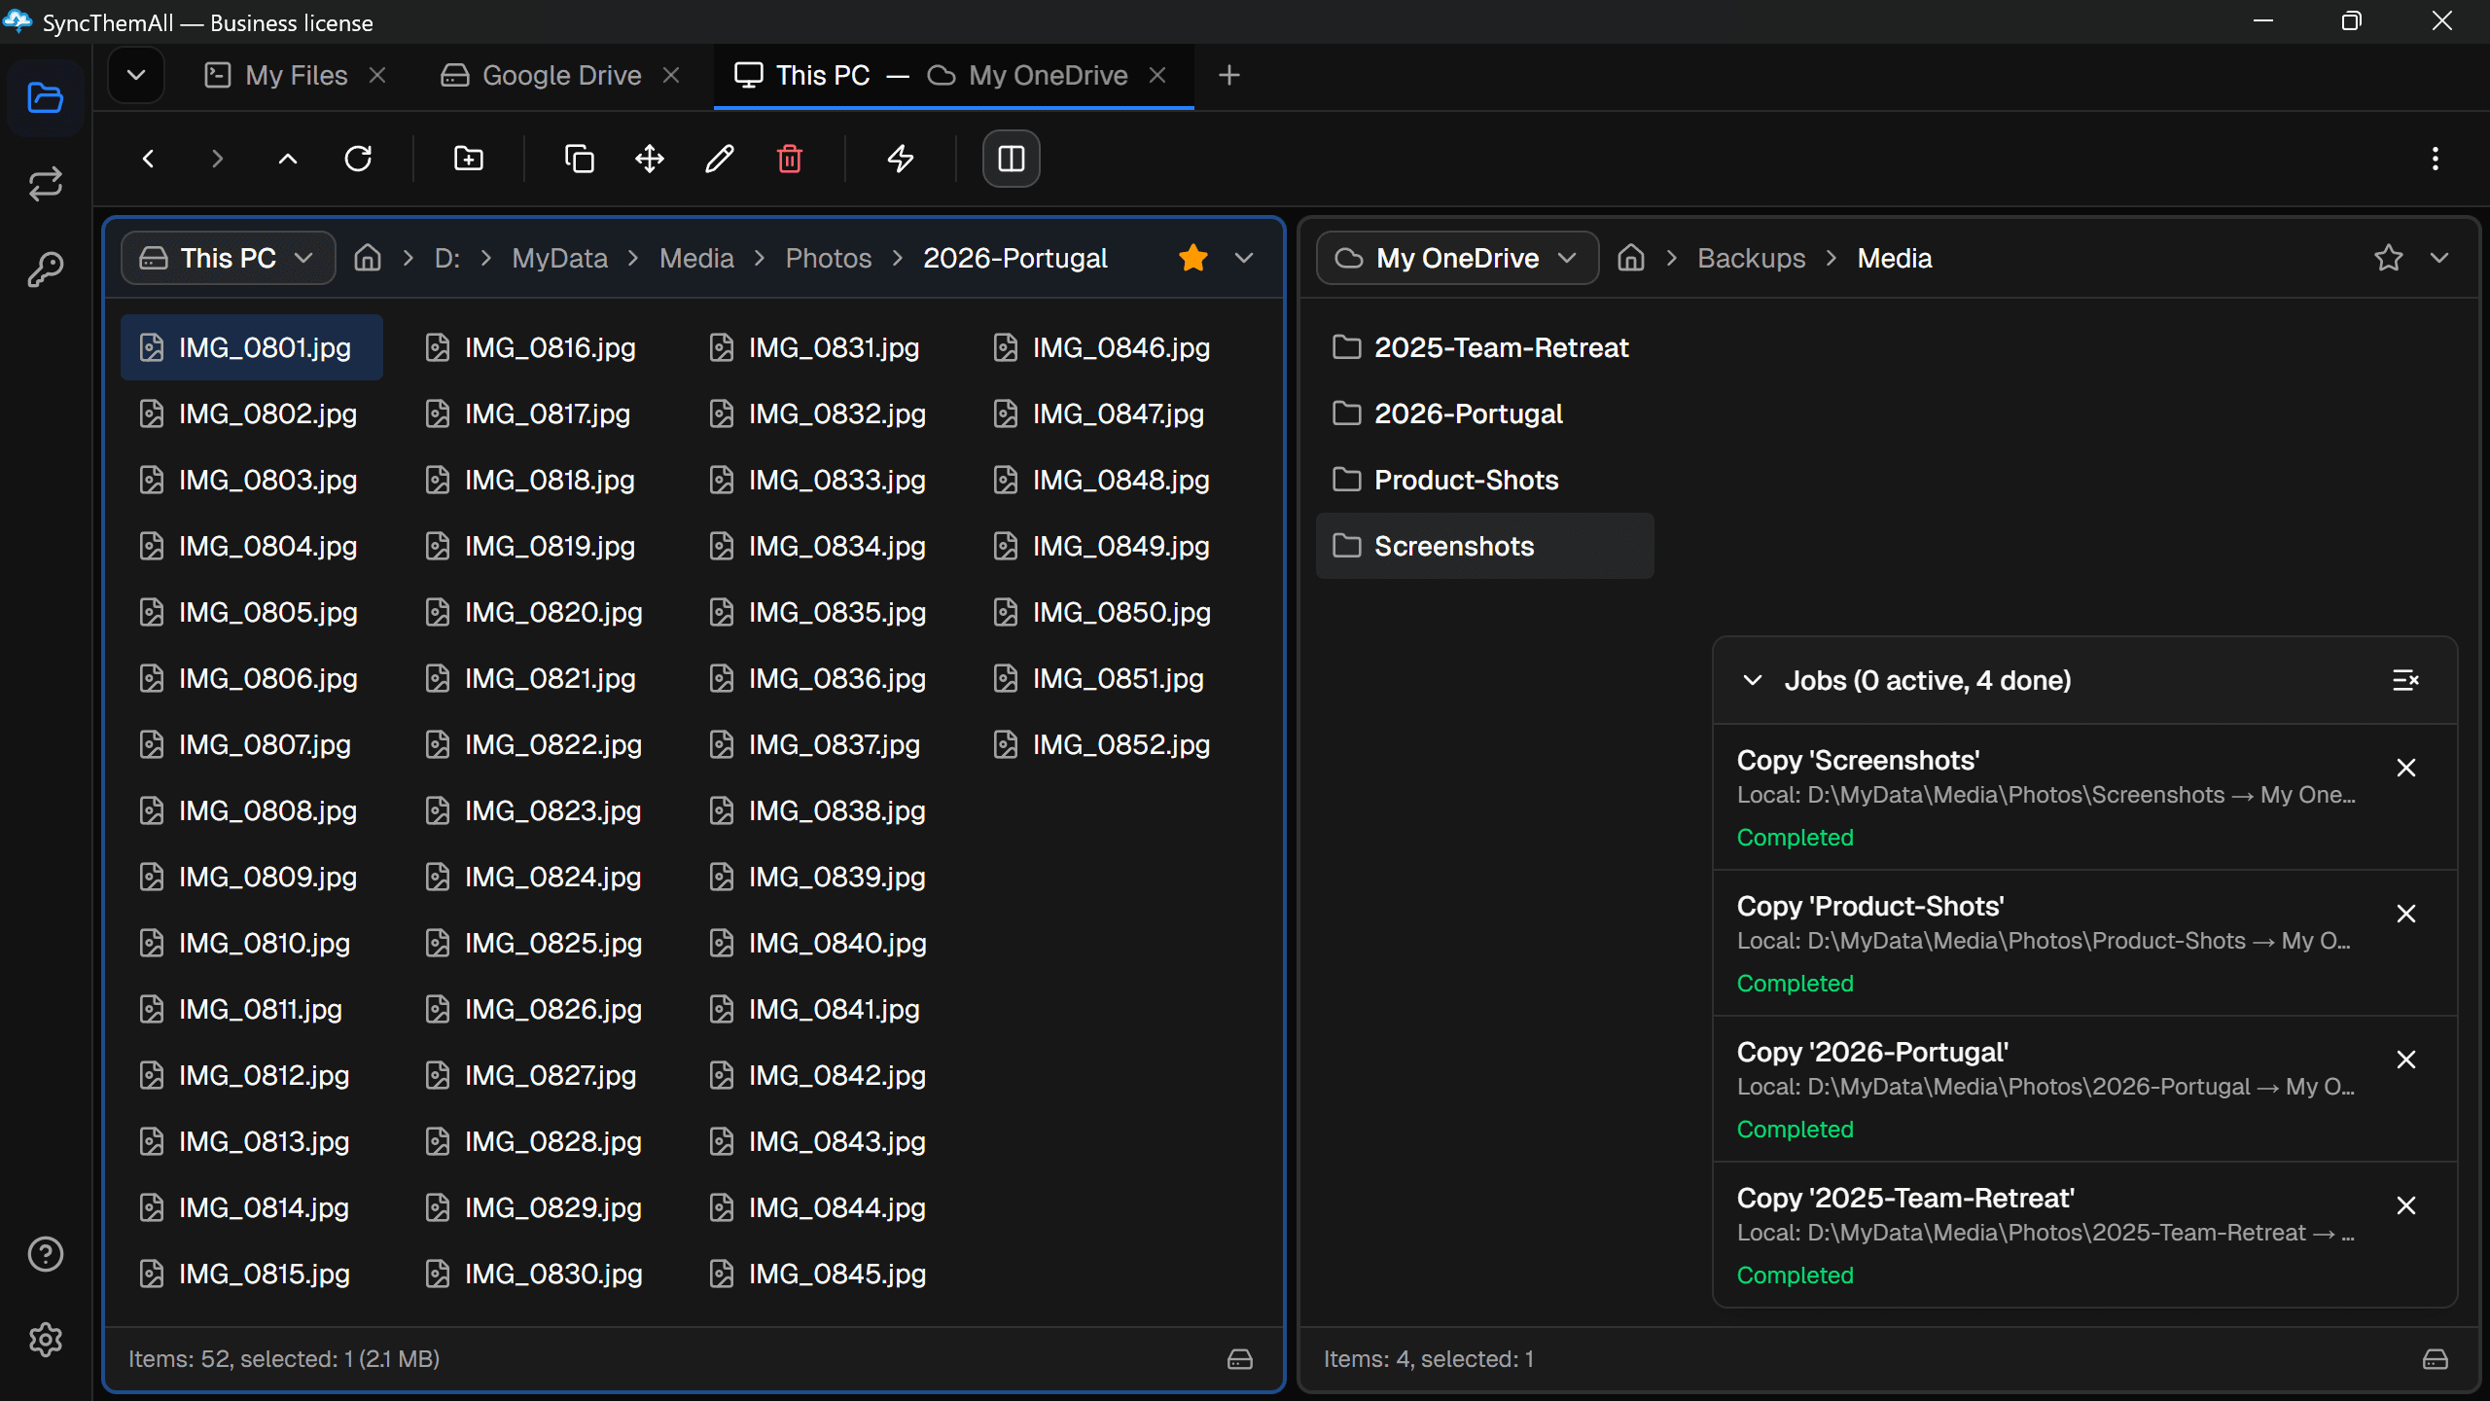Dismiss the Copy 'Screenshots' job

2406,768
